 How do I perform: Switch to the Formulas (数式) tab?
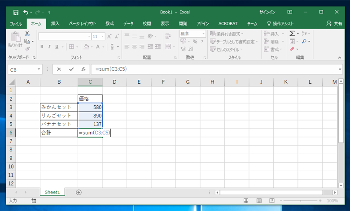pyautogui.click(x=109, y=24)
